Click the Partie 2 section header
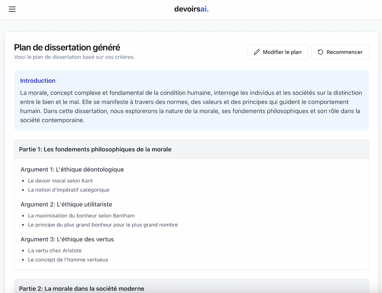The height and width of the screenshot is (293, 382). click(x=192, y=287)
